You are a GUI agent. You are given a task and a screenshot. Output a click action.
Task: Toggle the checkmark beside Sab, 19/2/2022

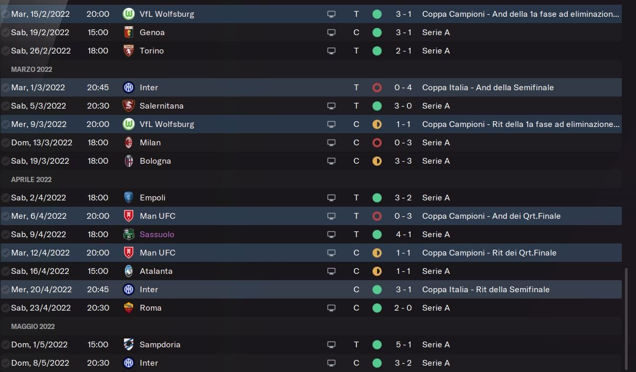pyautogui.click(x=5, y=33)
